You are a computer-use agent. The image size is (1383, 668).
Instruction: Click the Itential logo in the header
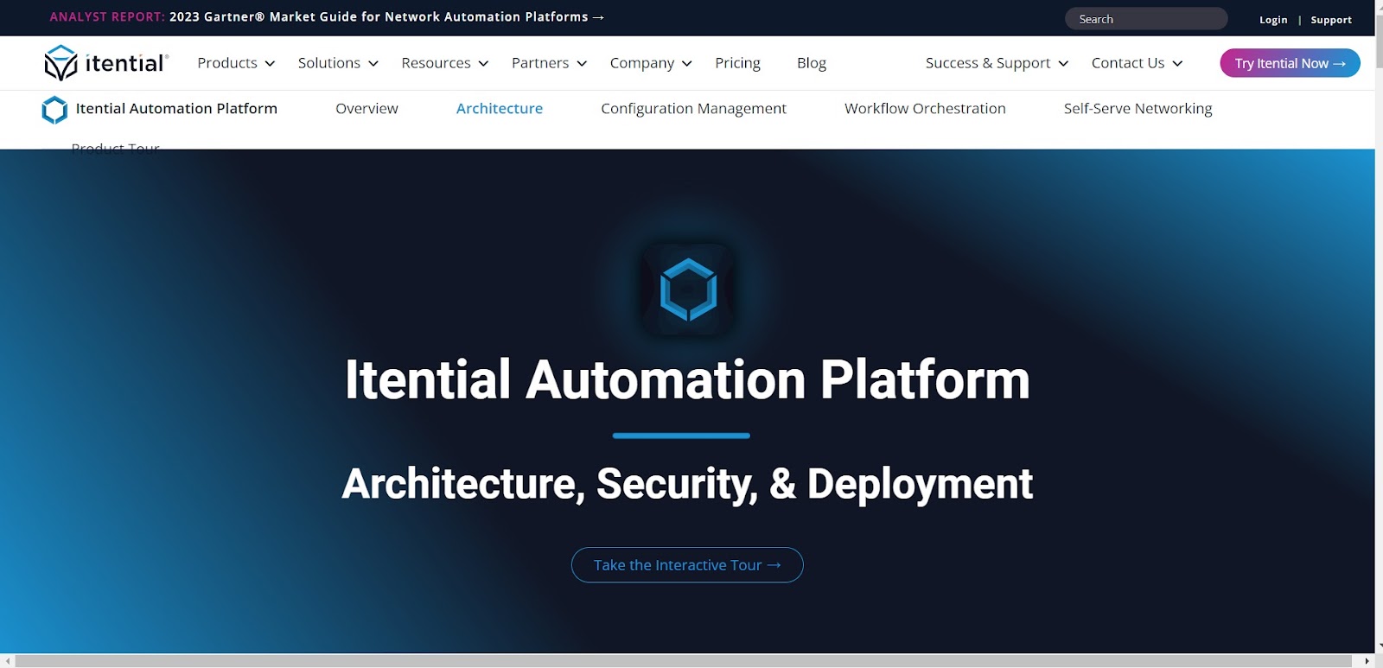[106, 63]
